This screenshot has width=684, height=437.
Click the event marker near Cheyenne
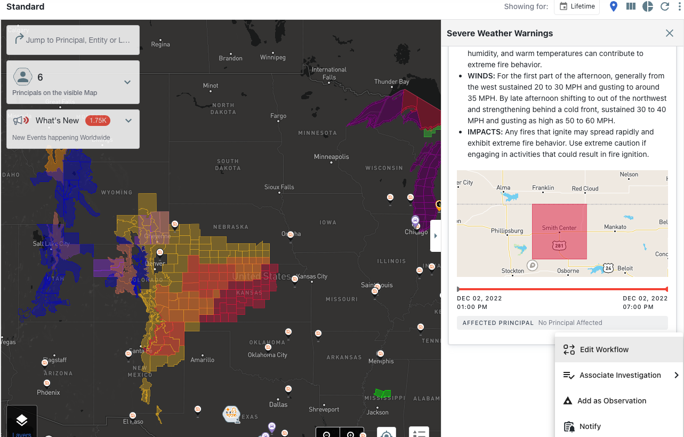pyautogui.click(x=174, y=224)
